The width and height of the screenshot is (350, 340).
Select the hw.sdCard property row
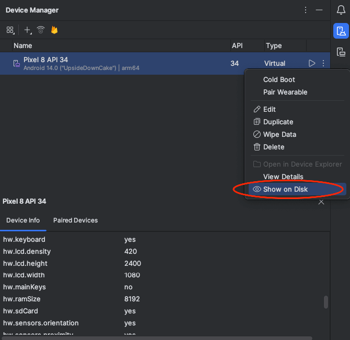[164, 311]
